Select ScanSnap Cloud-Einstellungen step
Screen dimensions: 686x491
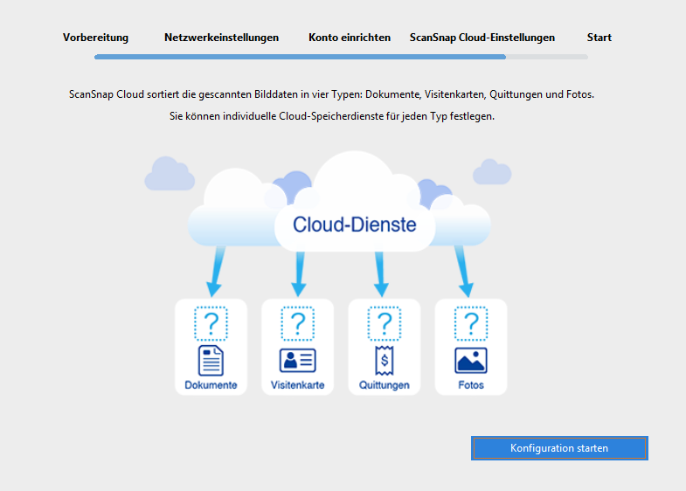(482, 38)
